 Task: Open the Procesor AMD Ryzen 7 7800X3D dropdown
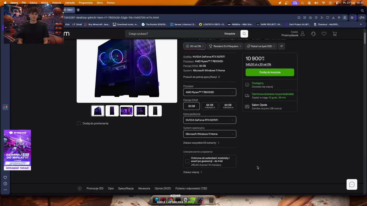[210, 92]
